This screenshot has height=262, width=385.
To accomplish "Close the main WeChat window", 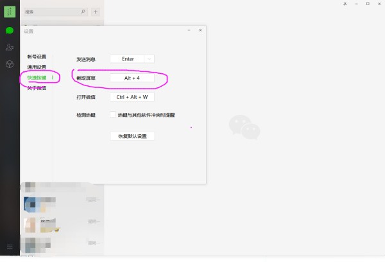I will click(379, 4).
